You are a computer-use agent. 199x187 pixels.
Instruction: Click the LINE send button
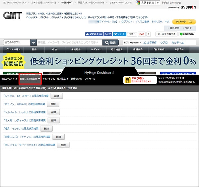[x=187, y=34]
